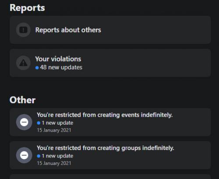Viewport: 219px width, 179px height.
Task: Click the 15 January 2021 date under groups restriction
Action: coord(54,163)
